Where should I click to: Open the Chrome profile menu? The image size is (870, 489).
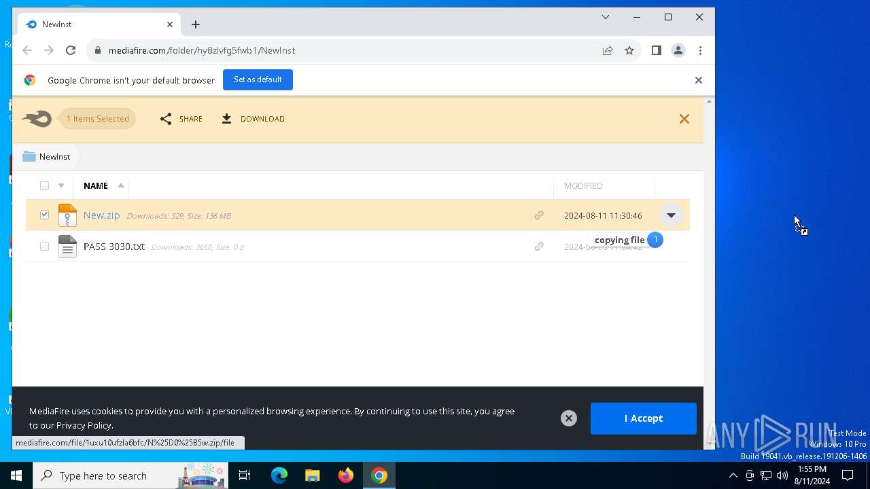[x=678, y=50]
